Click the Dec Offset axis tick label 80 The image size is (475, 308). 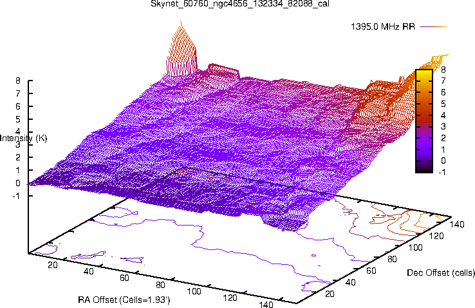[392, 259]
